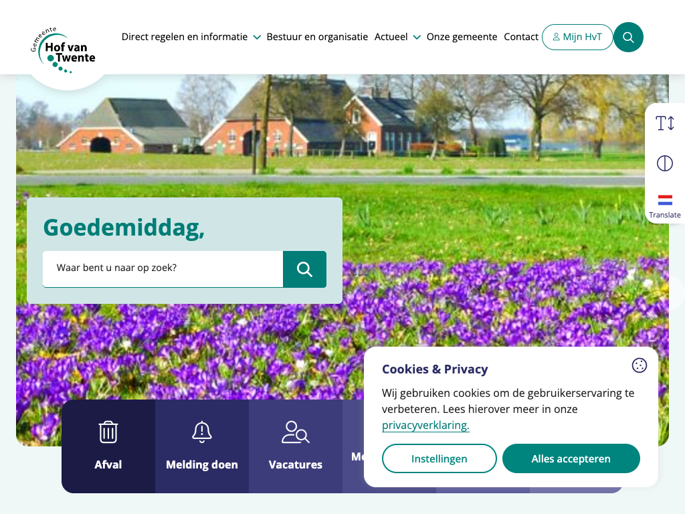685x514 pixels.
Task: Open the Contact menu link
Action: click(x=520, y=37)
